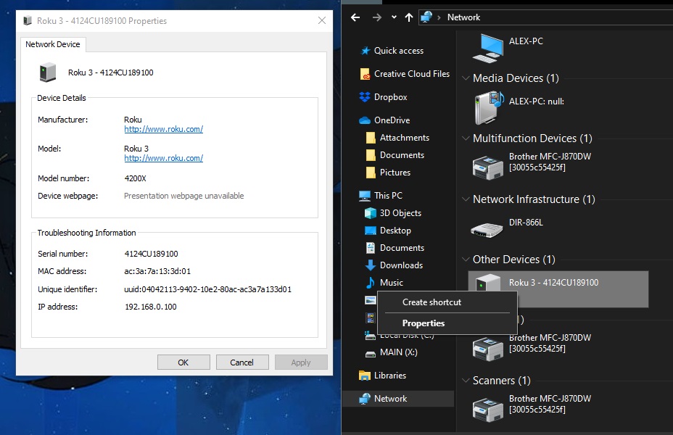Open the 3D Objects icon
Screen dimensions: 673x435
(371, 213)
